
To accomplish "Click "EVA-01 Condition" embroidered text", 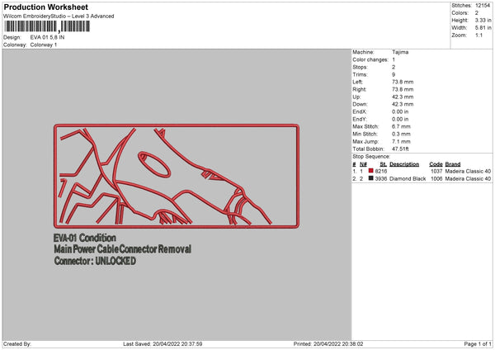I will (85, 238).
